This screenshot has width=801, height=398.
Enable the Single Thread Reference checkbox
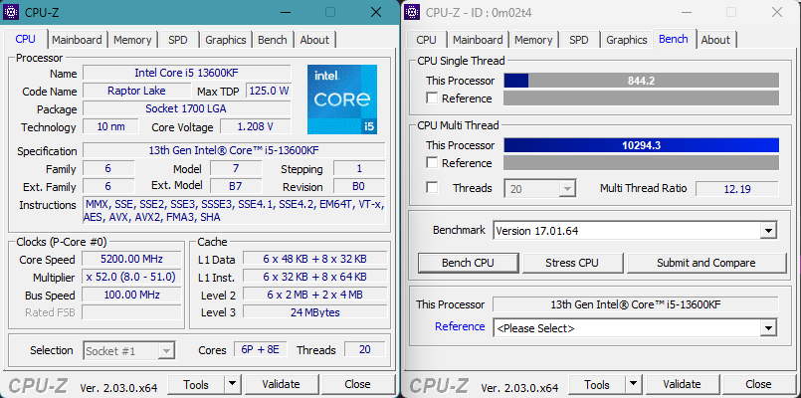432,99
